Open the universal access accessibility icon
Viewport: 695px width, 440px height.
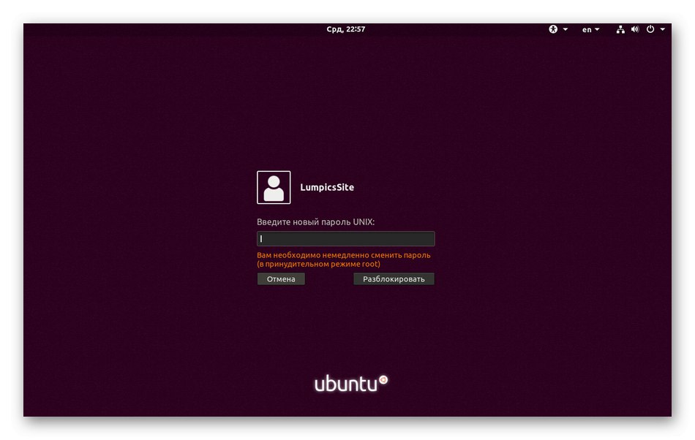click(x=553, y=29)
